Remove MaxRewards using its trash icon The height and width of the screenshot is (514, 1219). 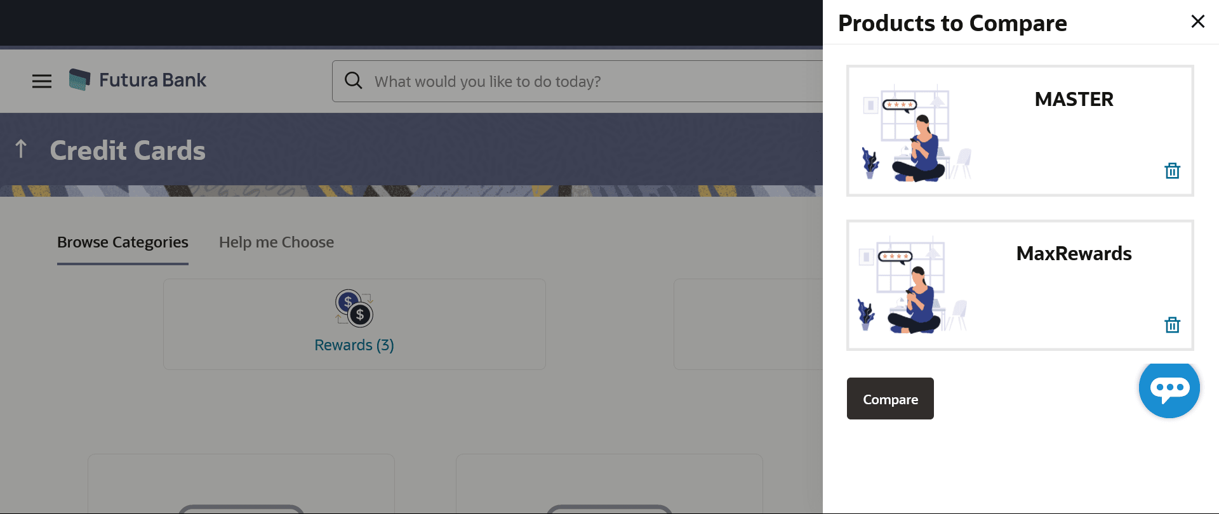[1172, 325]
